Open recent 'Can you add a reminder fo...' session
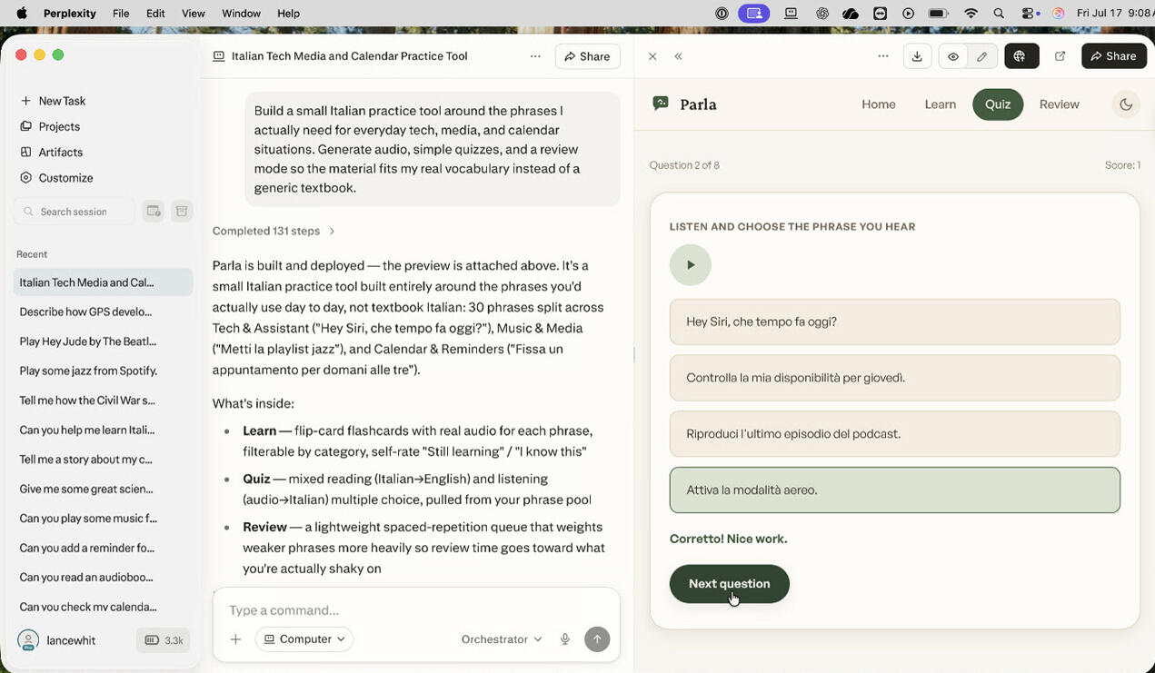The width and height of the screenshot is (1155, 673). pos(104,548)
